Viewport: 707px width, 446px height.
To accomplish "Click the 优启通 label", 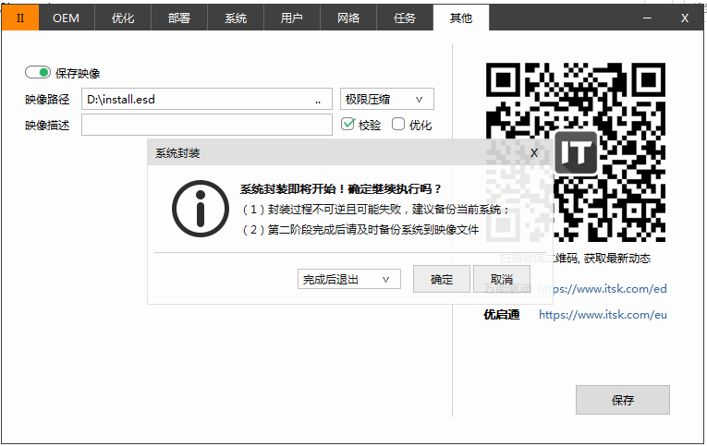I will coord(502,315).
